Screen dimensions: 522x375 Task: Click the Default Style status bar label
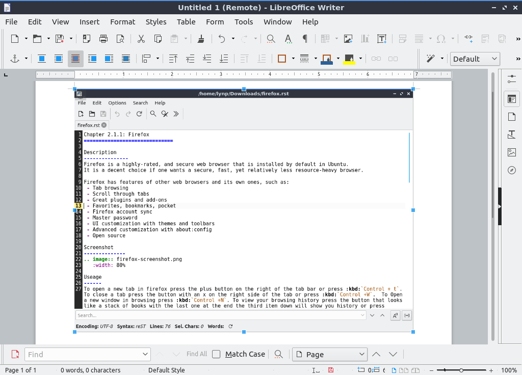pos(166,370)
